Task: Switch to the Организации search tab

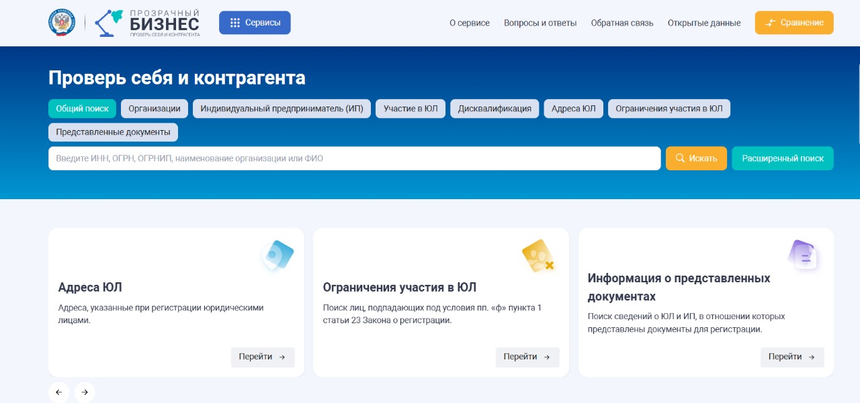Action: click(x=155, y=109)
